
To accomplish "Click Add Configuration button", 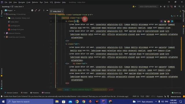I will tap(148, 7).
